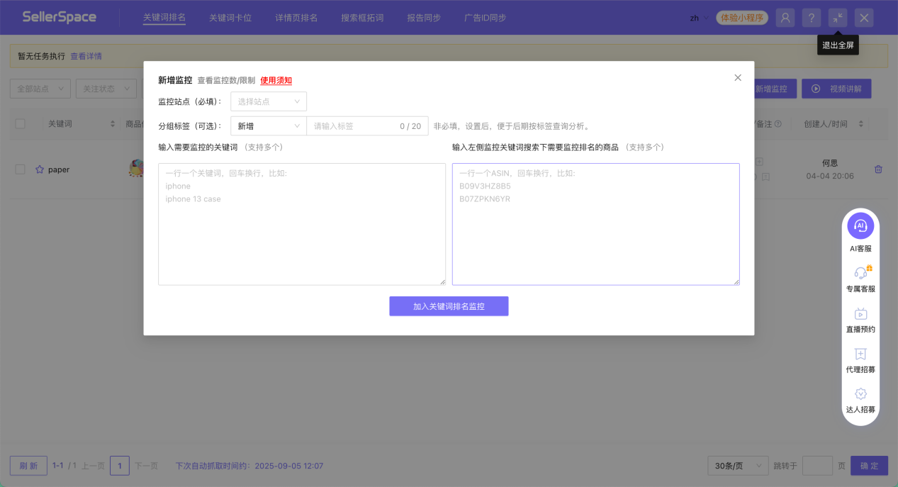Open the 使用须知 link
The image size is (898, 487).
tap(276, 80)
